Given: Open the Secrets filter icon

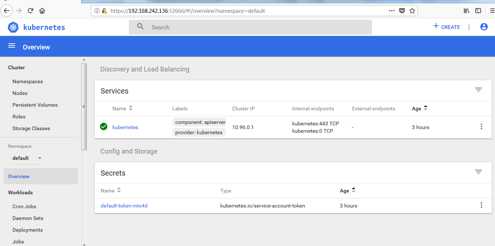Looking at the screenshot, I should [x=479, y=172].
